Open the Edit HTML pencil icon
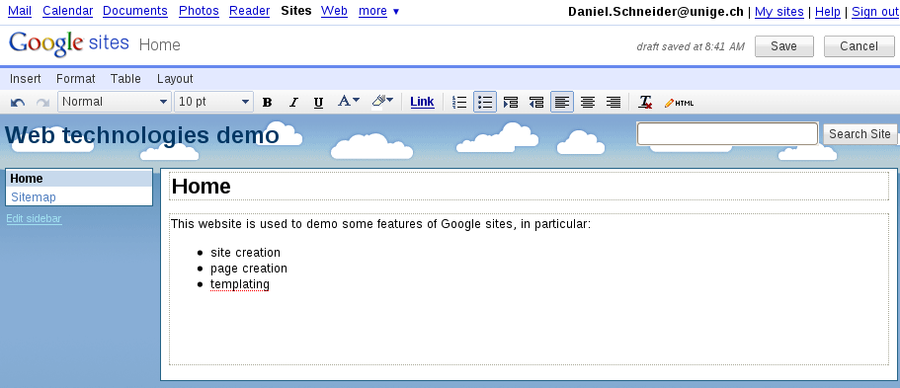Screen dimensions: 900x388 pyautogui.click(x=679, y=102)
